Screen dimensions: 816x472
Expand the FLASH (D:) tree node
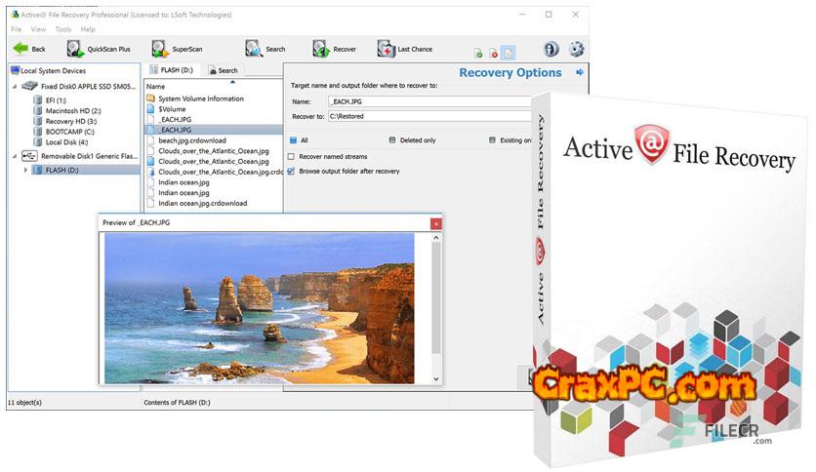click(x=25, y=170)
